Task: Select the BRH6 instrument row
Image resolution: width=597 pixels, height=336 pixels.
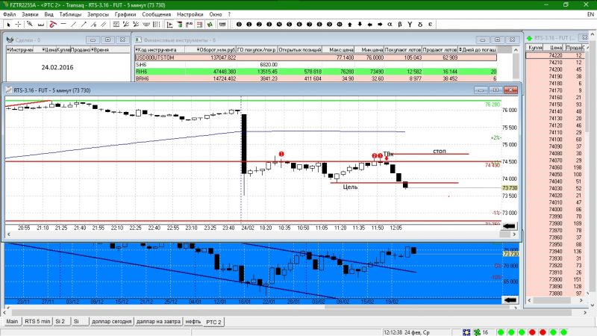Action: click(316, 78)
